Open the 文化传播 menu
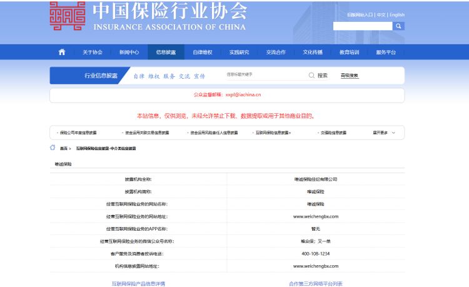This screenshot has height=287, width=469. [313, 52]
